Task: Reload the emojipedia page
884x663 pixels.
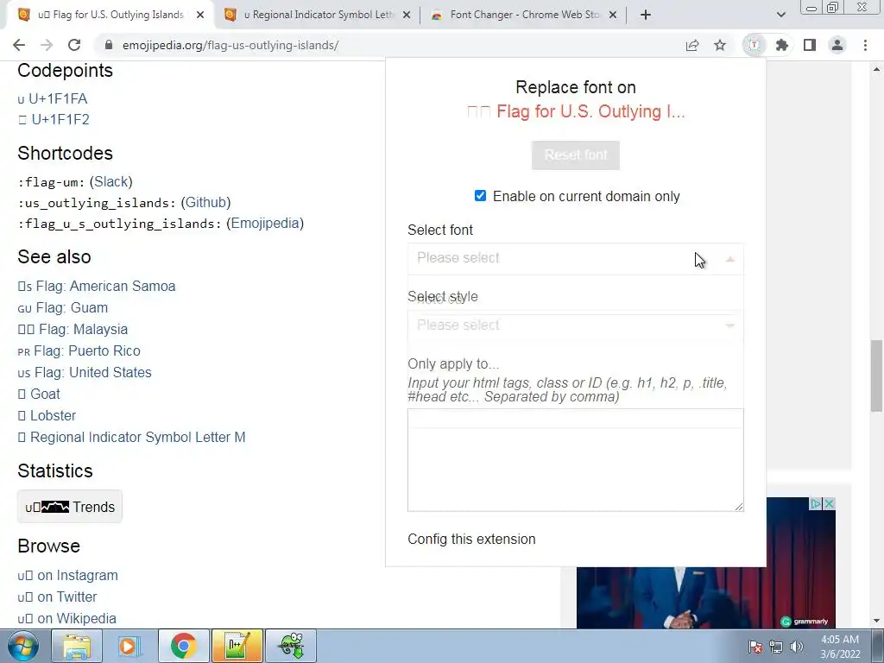Action: [74, 45]
